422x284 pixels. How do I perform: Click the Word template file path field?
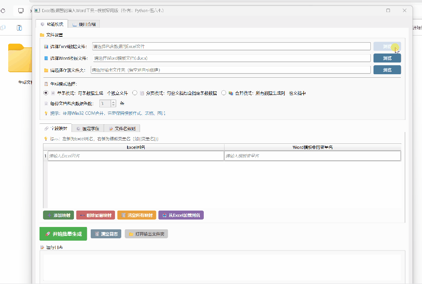232,58
